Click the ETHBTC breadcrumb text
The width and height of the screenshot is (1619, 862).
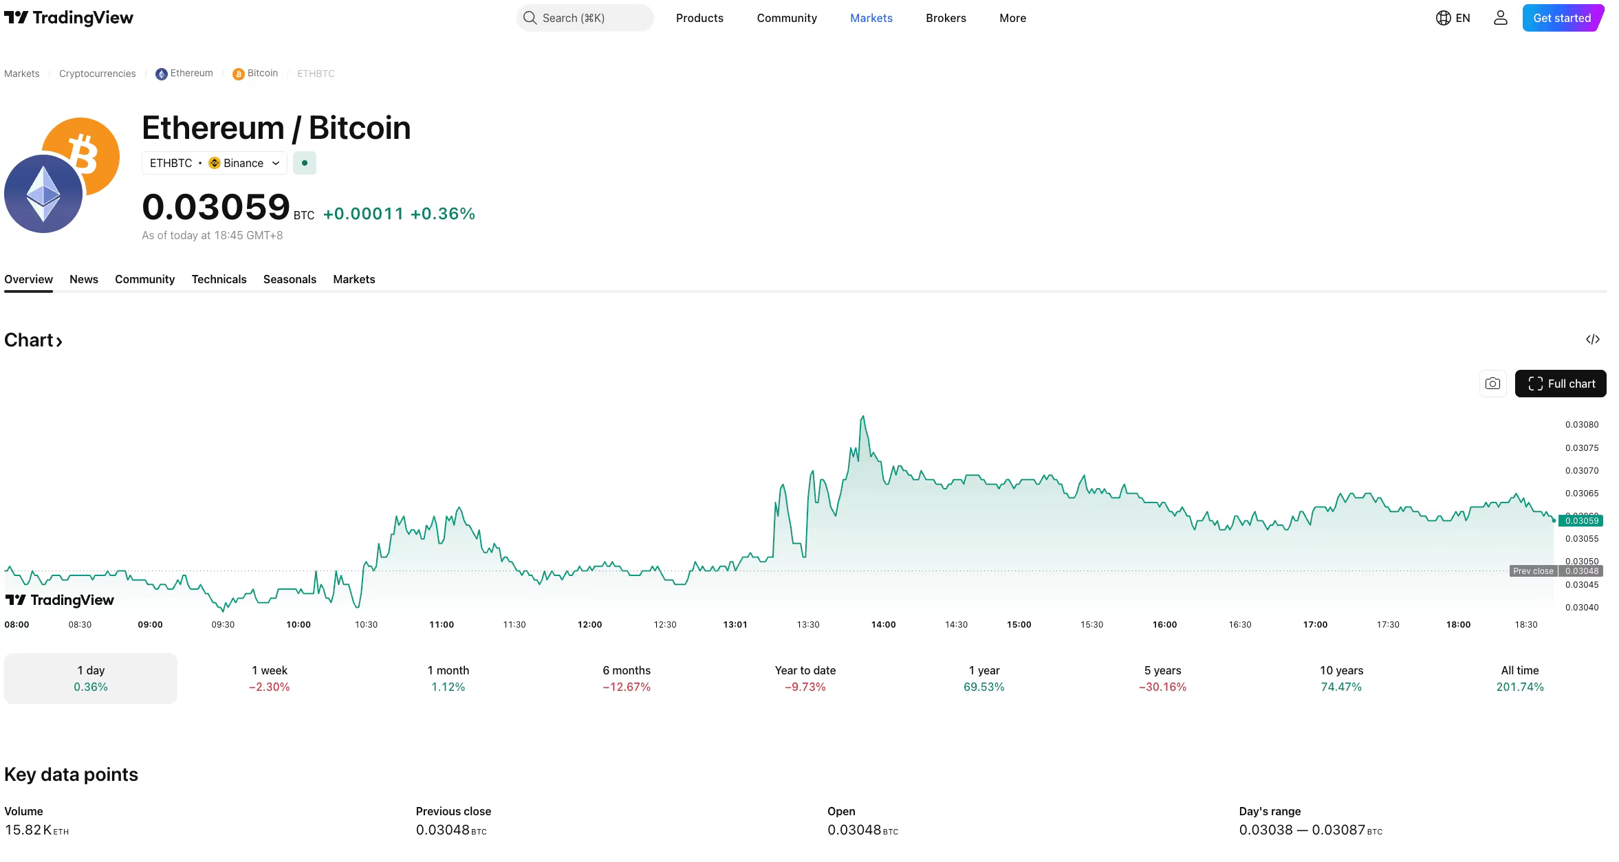[316, 74]
